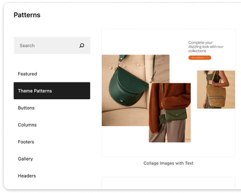Image resolution: width=241 pixels, height=193 pixels.
Task: Click the small green wallet hanging from belt
Action: 162,119
